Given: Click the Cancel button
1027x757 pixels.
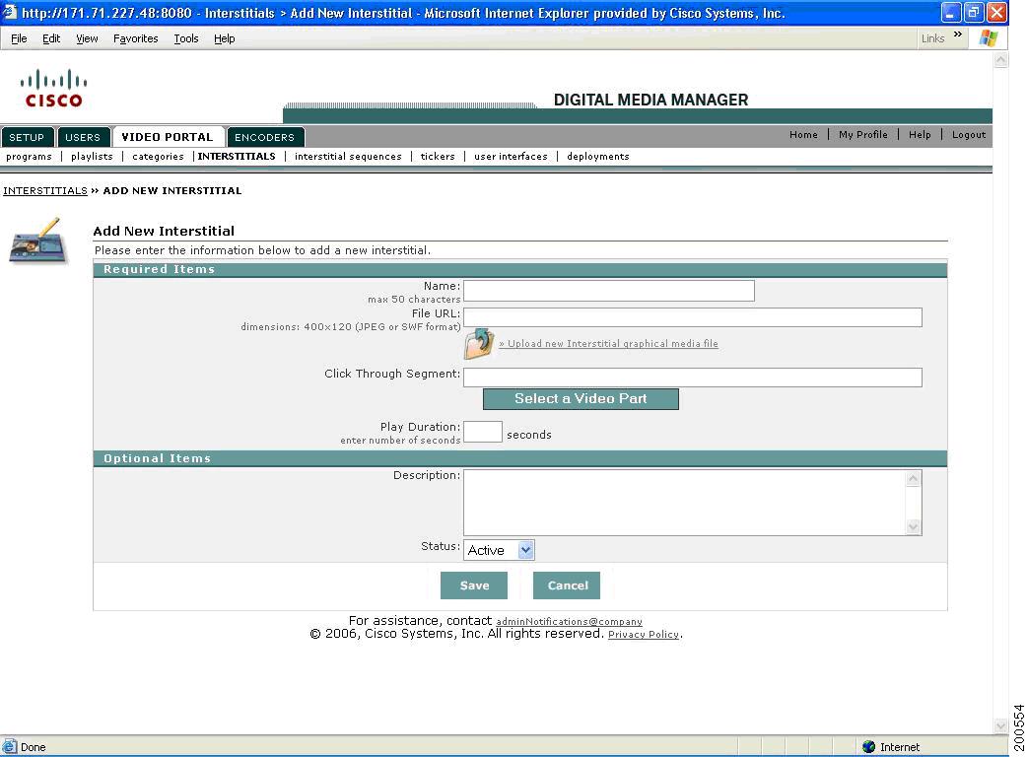Looking at the screenshot, I should pos(567,585).
